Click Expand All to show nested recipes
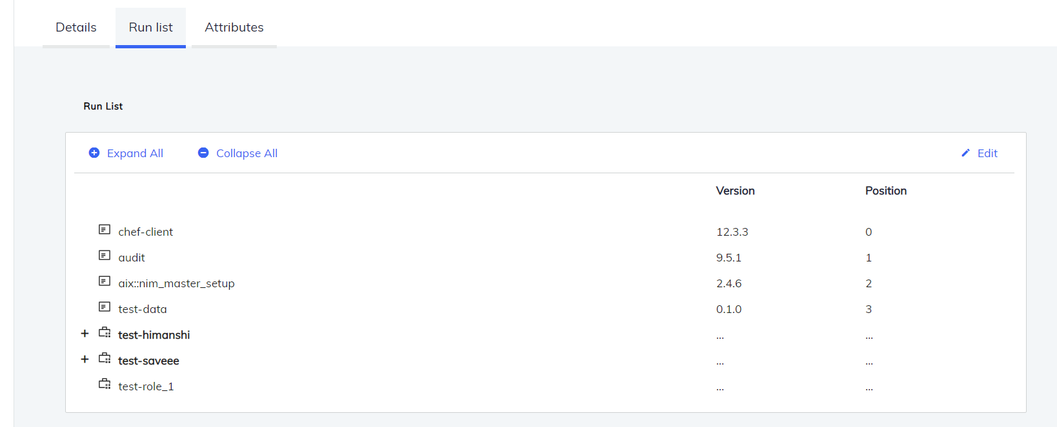Viewport: 1057px width, 427px height. click(x=135, y=153)
